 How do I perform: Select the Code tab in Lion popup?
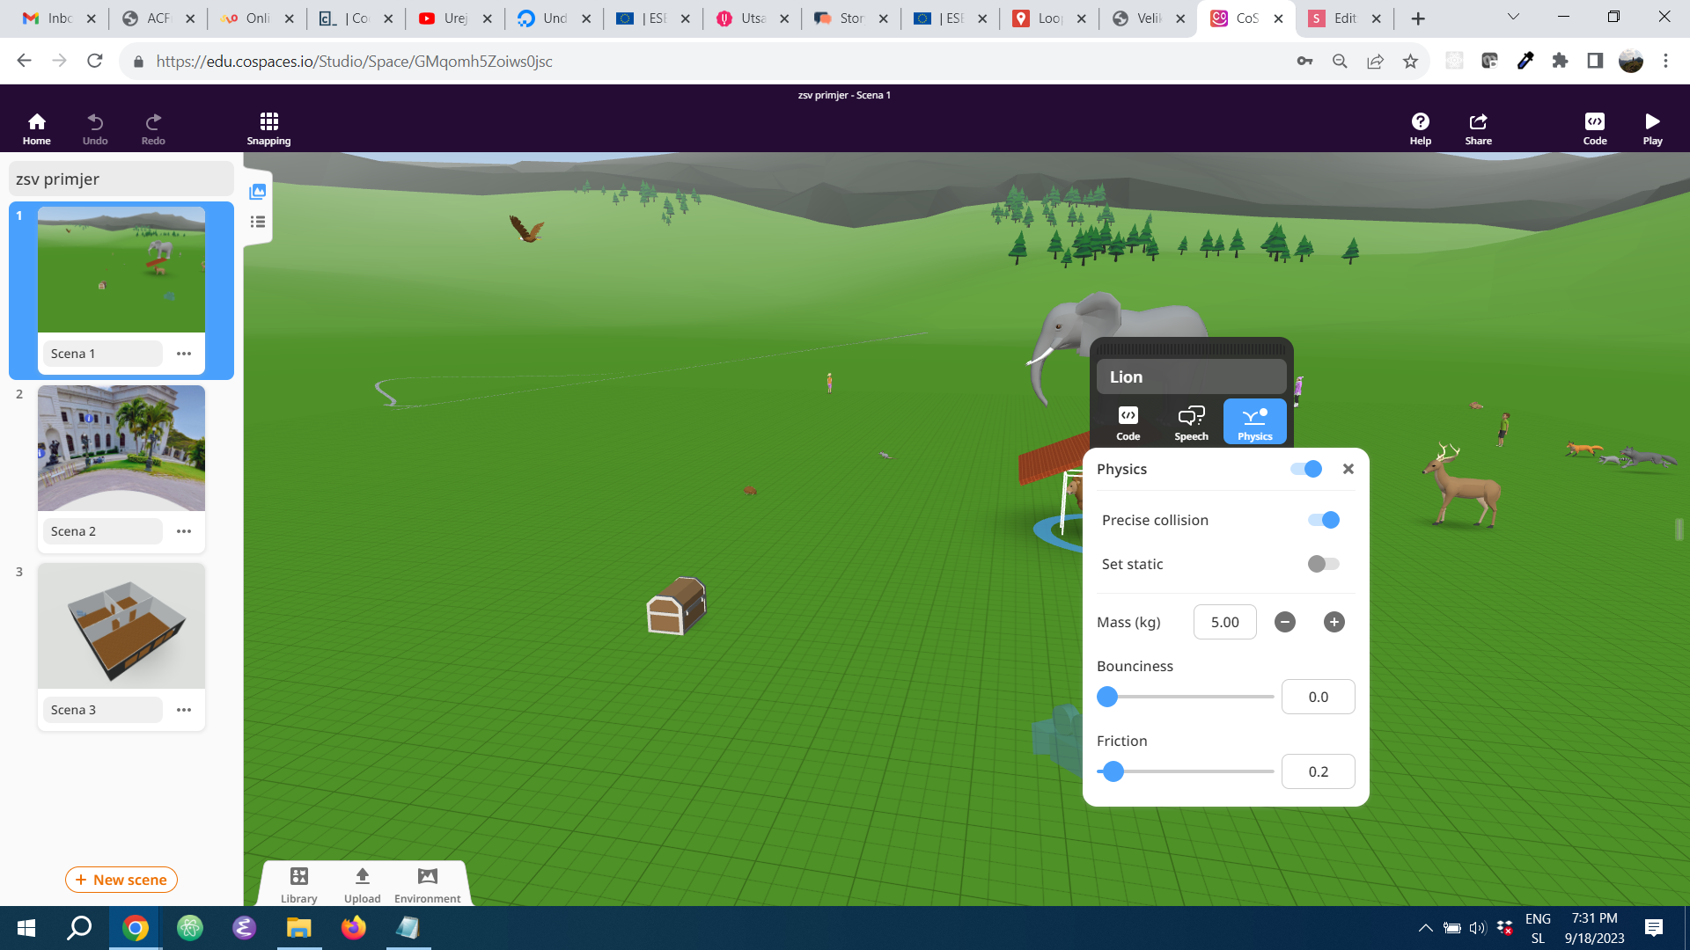(x=1128, y=422)
